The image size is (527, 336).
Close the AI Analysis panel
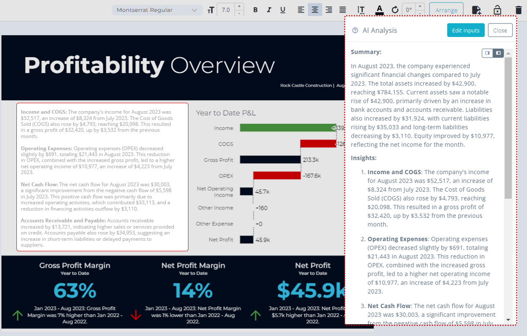pos(500,30)
